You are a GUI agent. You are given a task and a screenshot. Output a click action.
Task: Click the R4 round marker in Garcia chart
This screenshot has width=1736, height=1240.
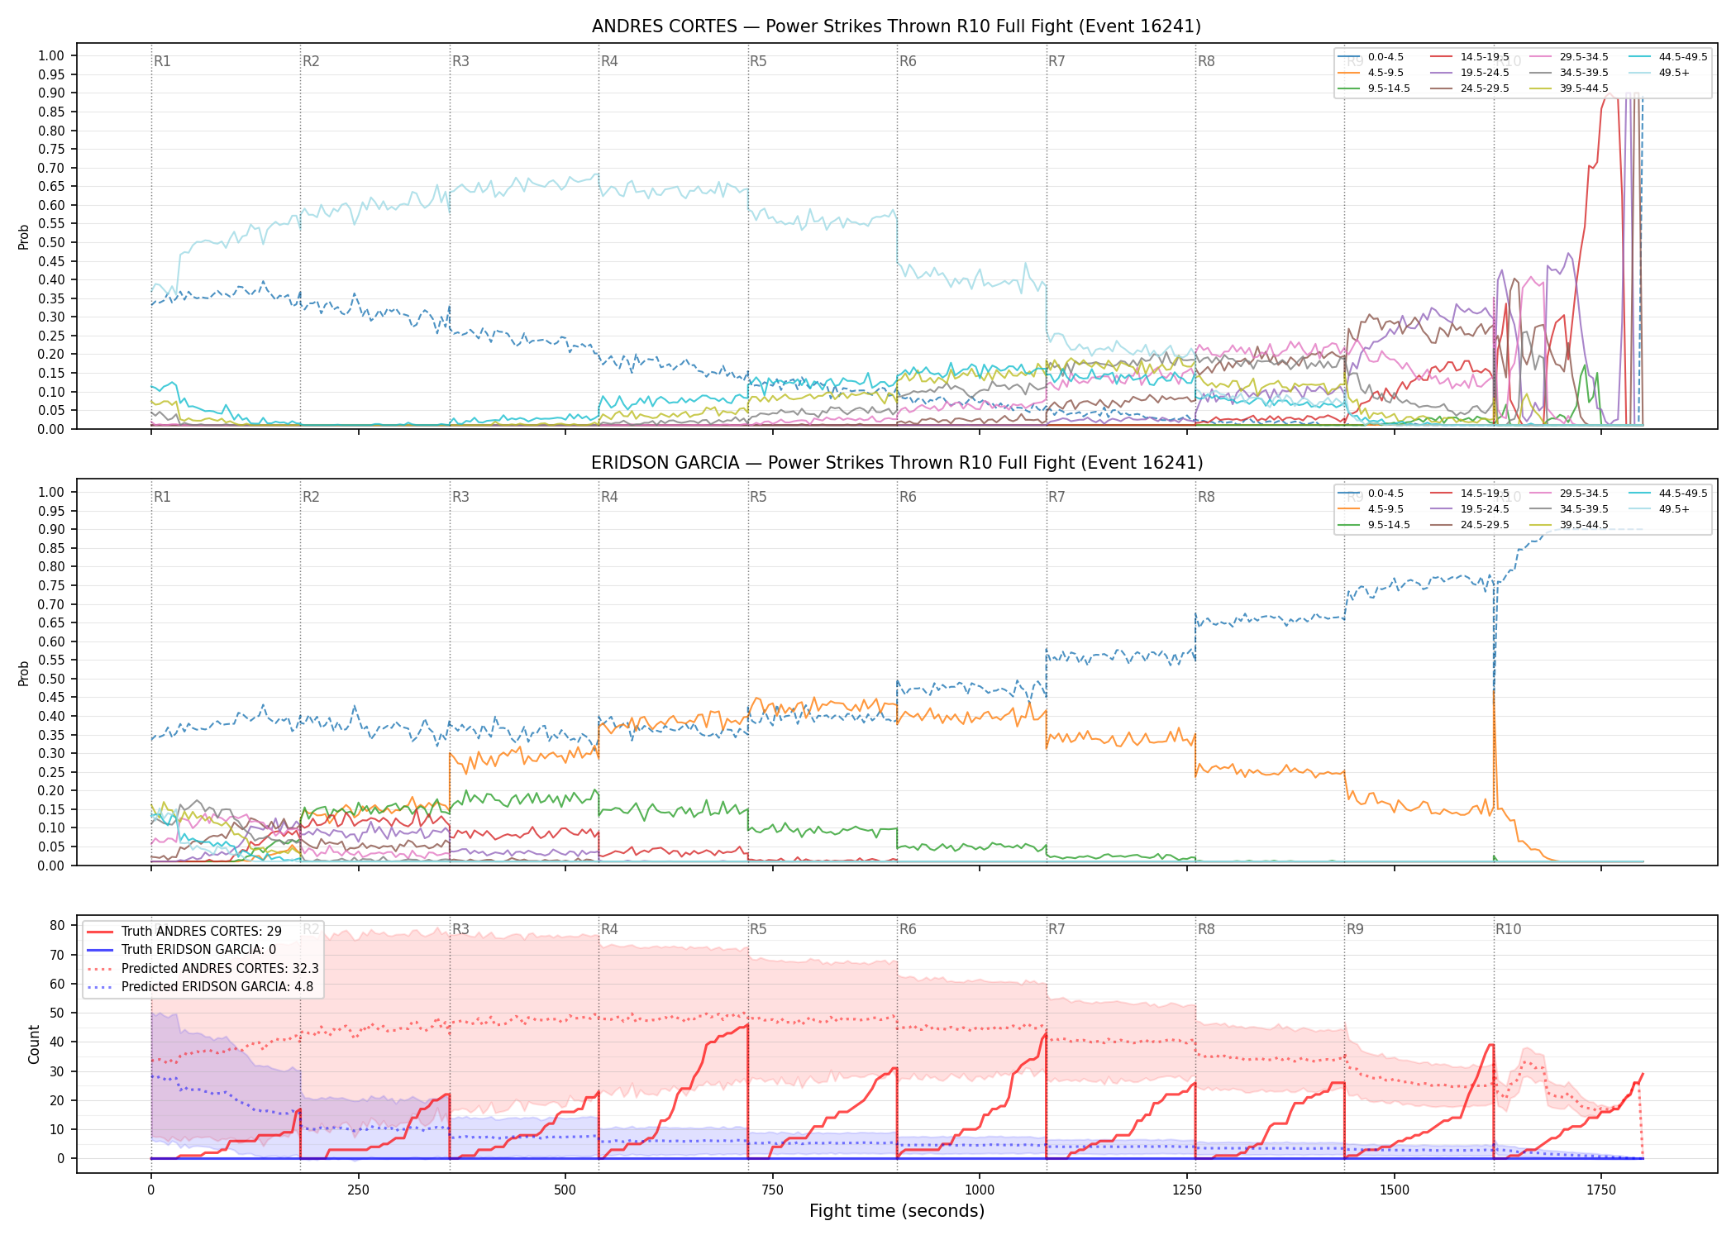click(x=609, y=497)
